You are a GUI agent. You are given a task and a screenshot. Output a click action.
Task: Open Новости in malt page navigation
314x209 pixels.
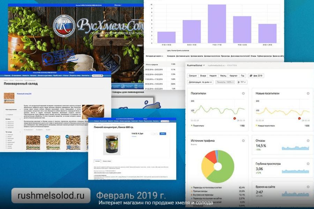click(x=25, y=76)
